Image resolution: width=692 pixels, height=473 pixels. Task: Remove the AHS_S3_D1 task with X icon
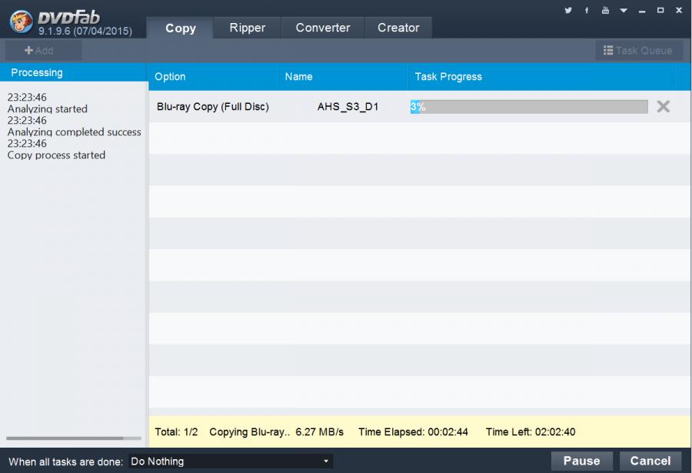pyautogui.click(x=664, y=106)
